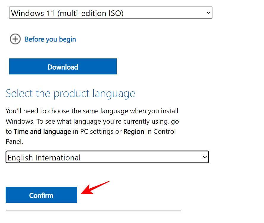Click the Confirm button

point(41,195)
